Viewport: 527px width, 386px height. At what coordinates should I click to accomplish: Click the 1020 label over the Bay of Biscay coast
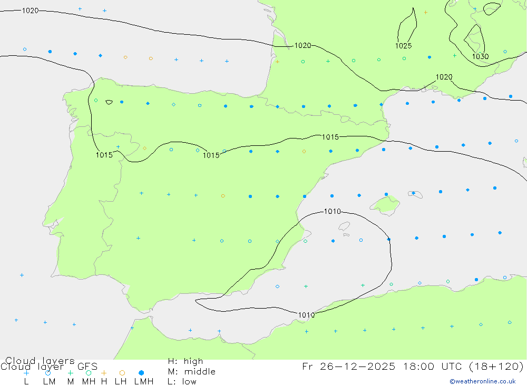click(x=302, y=46)
